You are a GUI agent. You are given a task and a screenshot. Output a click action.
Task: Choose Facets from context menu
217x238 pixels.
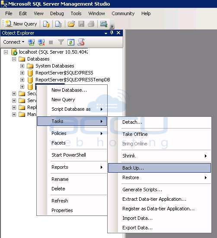click(72, 143)
